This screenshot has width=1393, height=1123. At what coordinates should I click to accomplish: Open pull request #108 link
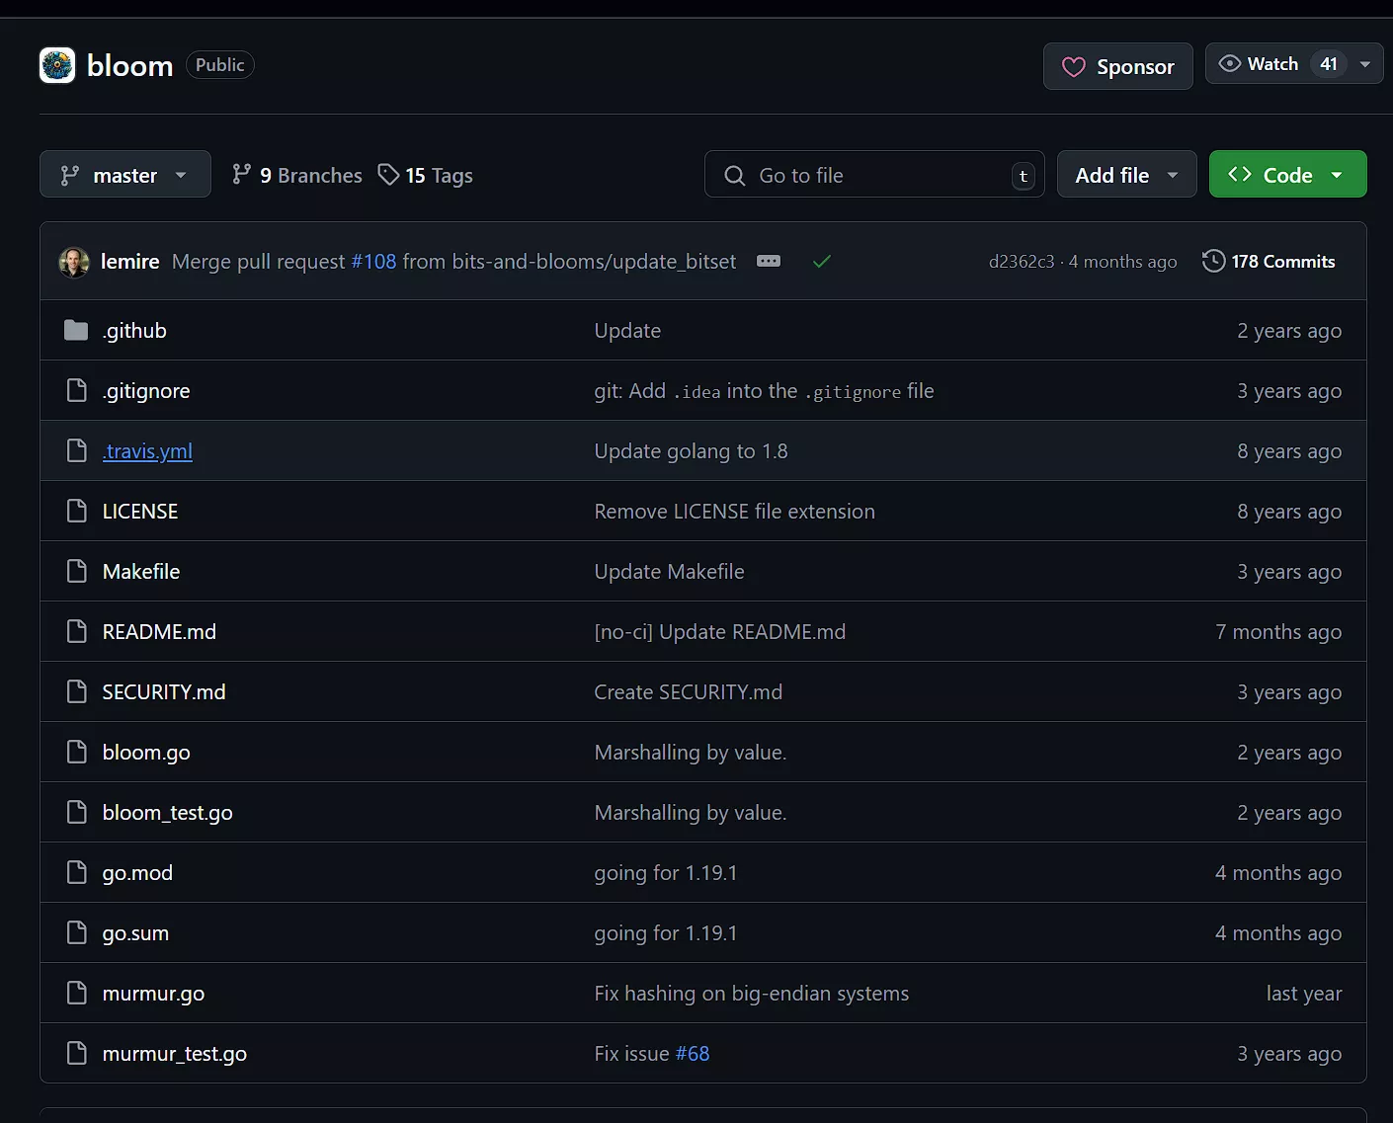click(373, 262)
